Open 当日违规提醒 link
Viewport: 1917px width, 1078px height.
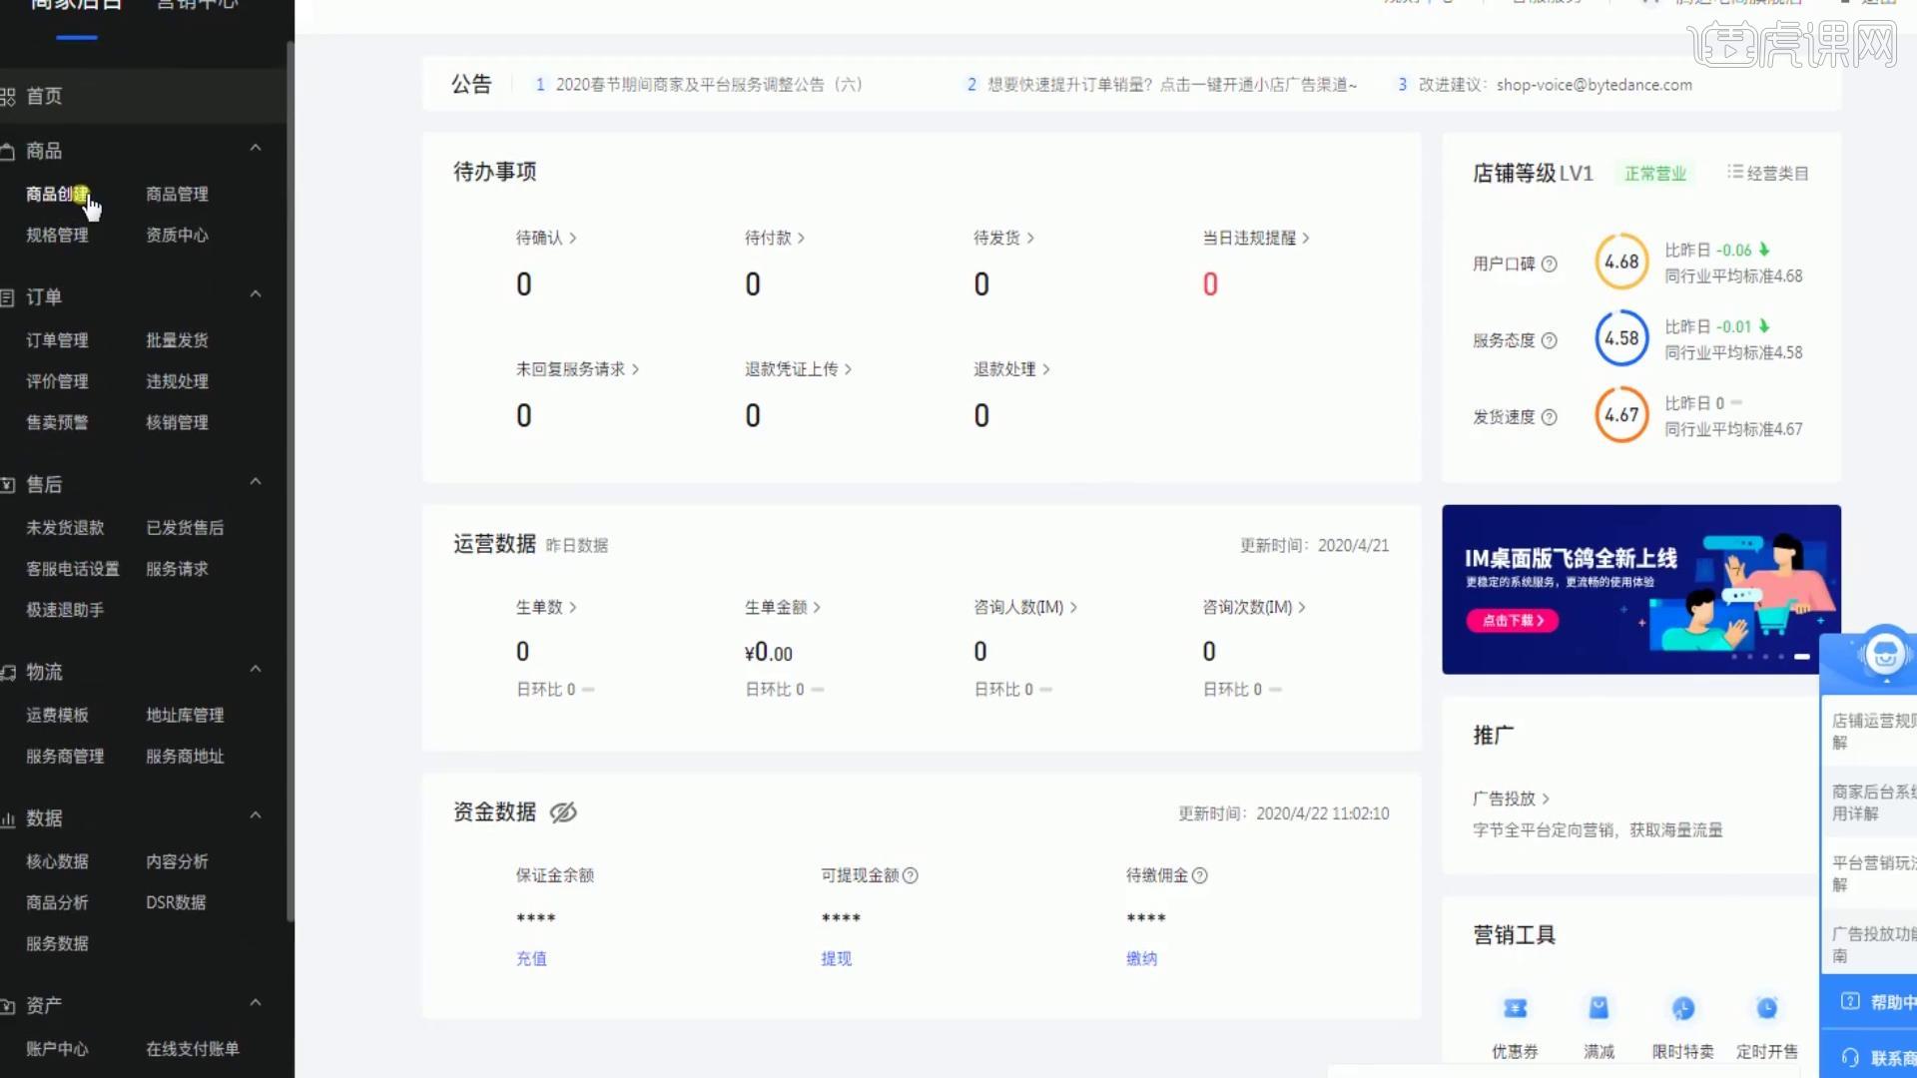pyautogui.click(x=1256, y=238)
